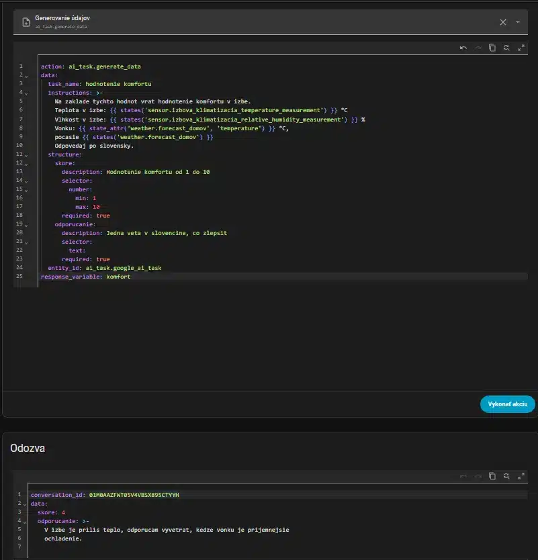The height and width of the screenshot is (560, 538).
Task: Undo last edit in the action YAML editor
Action: (x=463, y=48)
